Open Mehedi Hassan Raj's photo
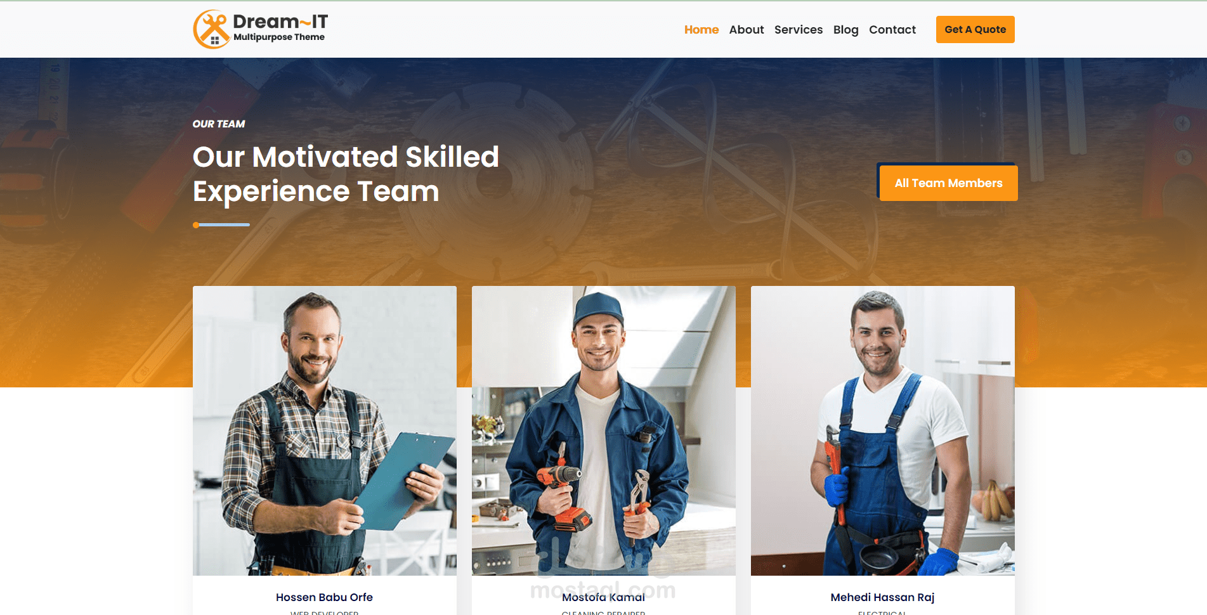The width and height of the screenshot is (1207, 615). (883, 430)
